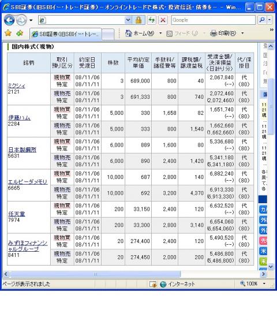Open the ミクシィ stock link
Image resolution: width=277 pixels, height=321 pixels.
tap(16, 86)
